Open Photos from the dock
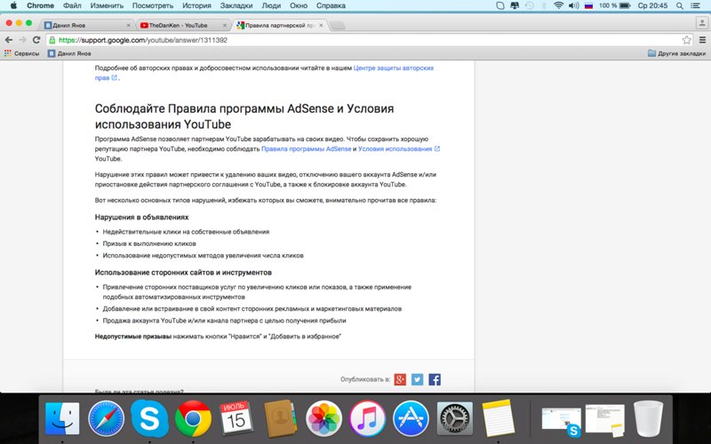Viewport: 711px width, 444px height. pyautogui.click(x=324, y=418)
